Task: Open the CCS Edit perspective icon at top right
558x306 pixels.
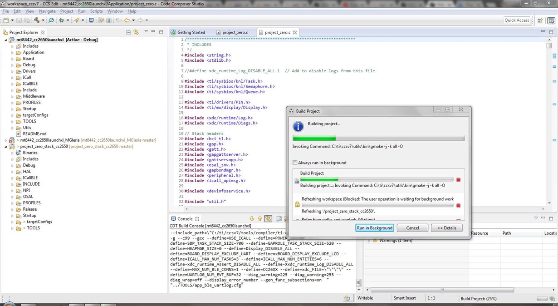Action: (x=551, y=20)
